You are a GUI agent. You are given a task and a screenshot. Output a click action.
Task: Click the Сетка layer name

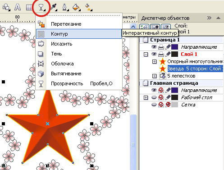[x=188, y=105]
